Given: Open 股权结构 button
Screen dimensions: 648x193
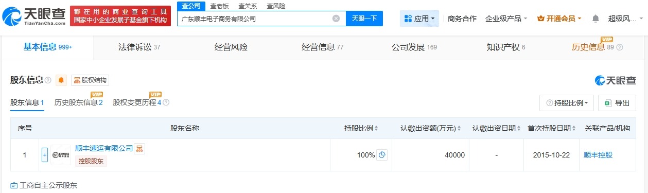Looking at the screenshot, I should click(x=90, y=80).
